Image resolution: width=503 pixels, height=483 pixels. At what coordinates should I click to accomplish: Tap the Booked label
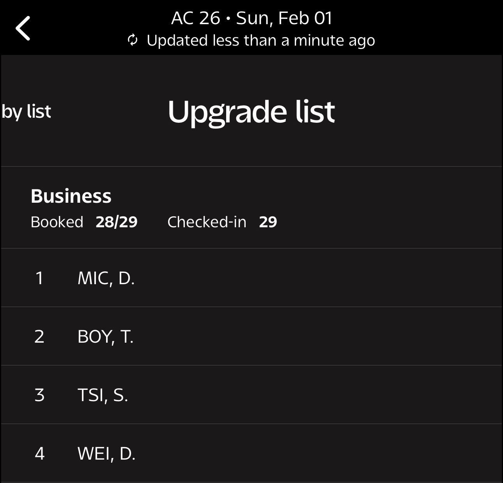(57, 222)
